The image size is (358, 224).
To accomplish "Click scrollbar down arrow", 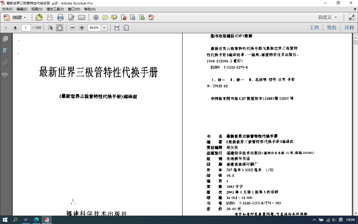I will coord(355,213).
